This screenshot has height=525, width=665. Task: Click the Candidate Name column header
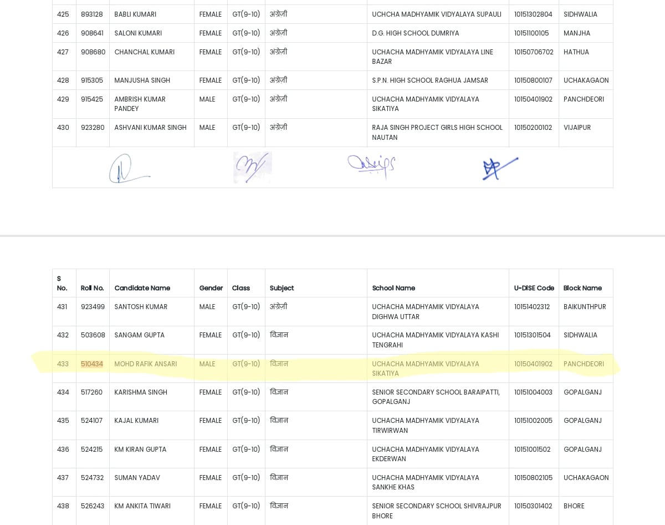click(x=142, y=288)
